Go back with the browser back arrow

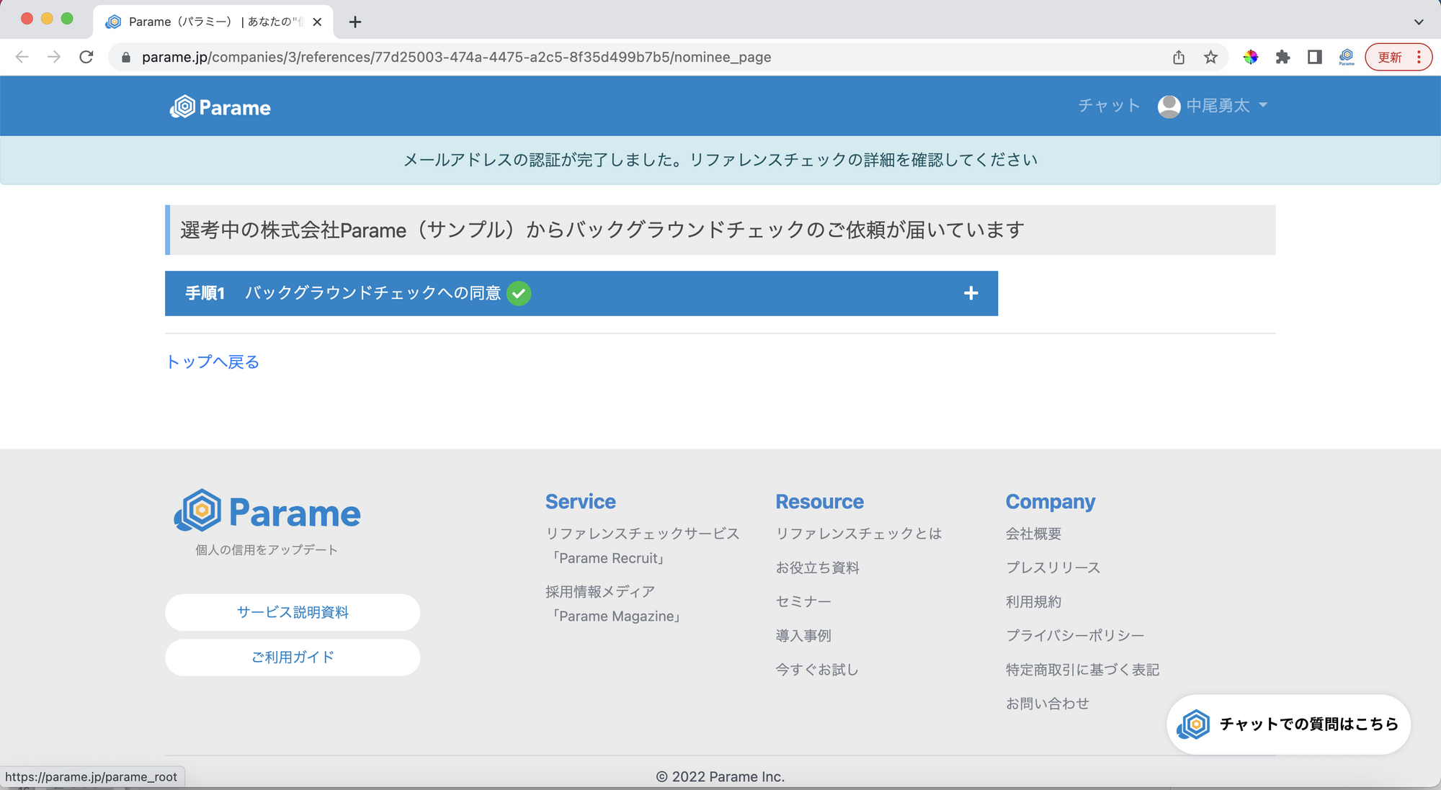(x=22, y=57)
